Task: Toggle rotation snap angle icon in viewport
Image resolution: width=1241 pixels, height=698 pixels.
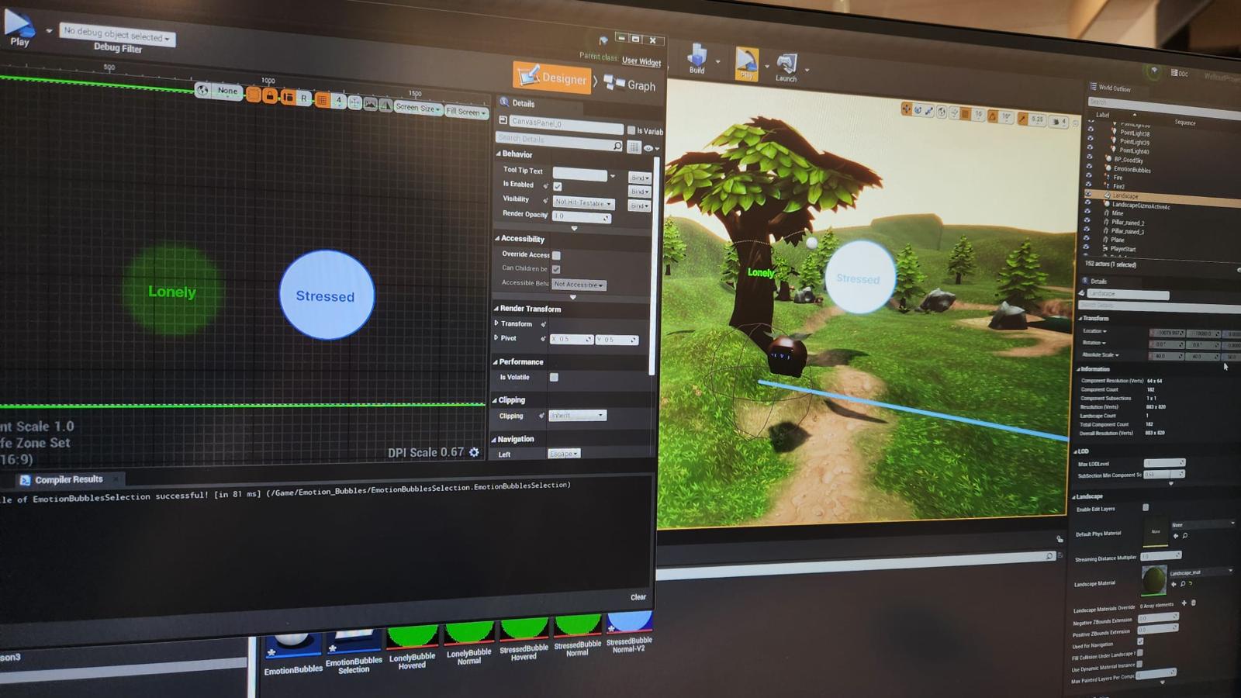Action: coord(992,116)
